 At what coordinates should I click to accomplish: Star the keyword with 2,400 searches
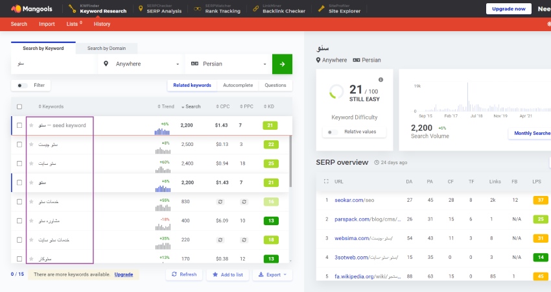[x=31, y=164]
